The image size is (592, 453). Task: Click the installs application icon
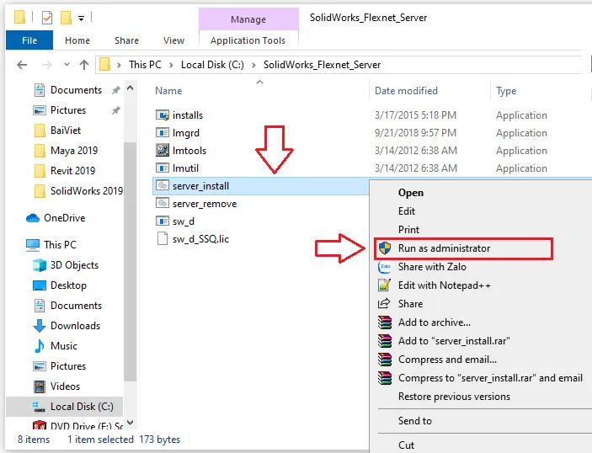[x=163, y=115]
